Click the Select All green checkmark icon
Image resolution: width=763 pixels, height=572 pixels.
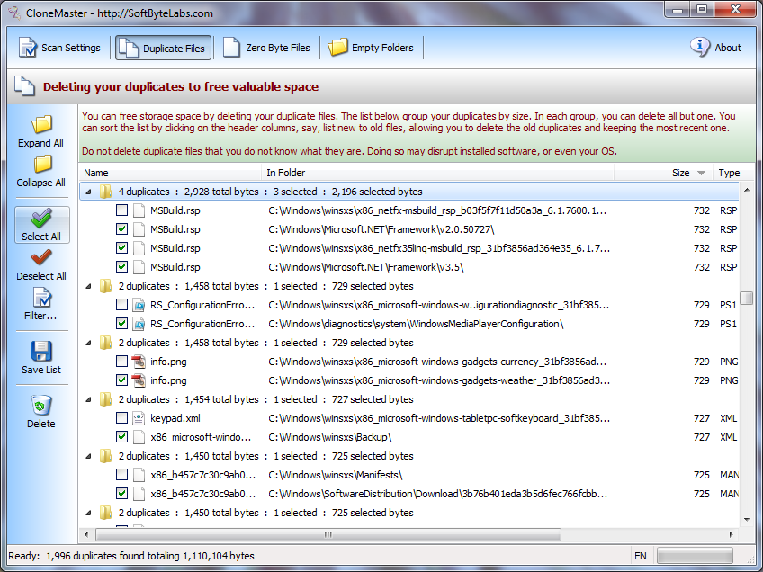coord(41,219)
